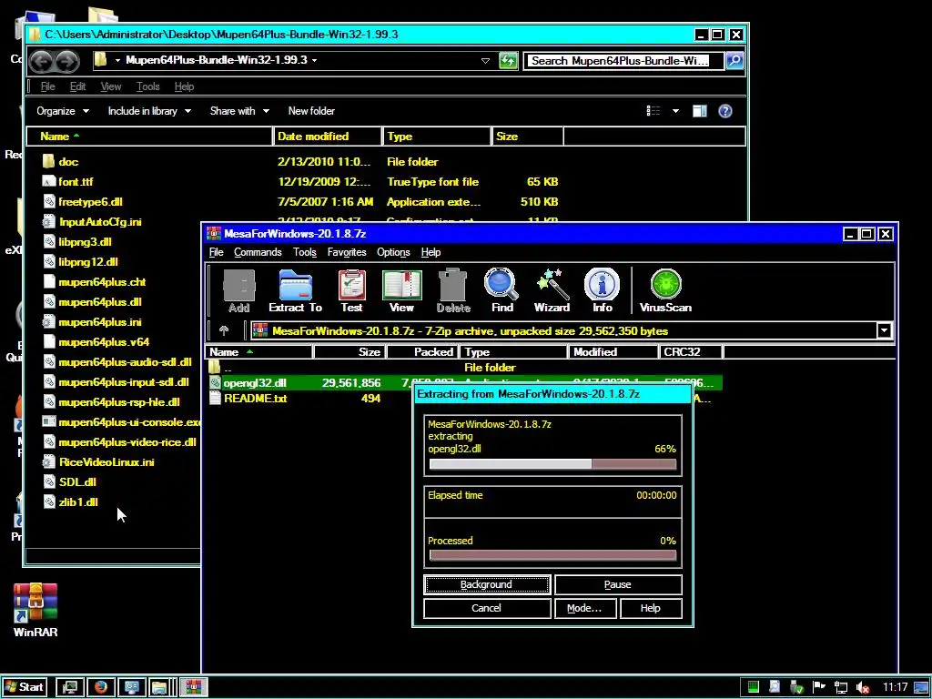Screen dimensions: 932x699
Task: Open the Explorer View menu
Action: pos(110,86)
